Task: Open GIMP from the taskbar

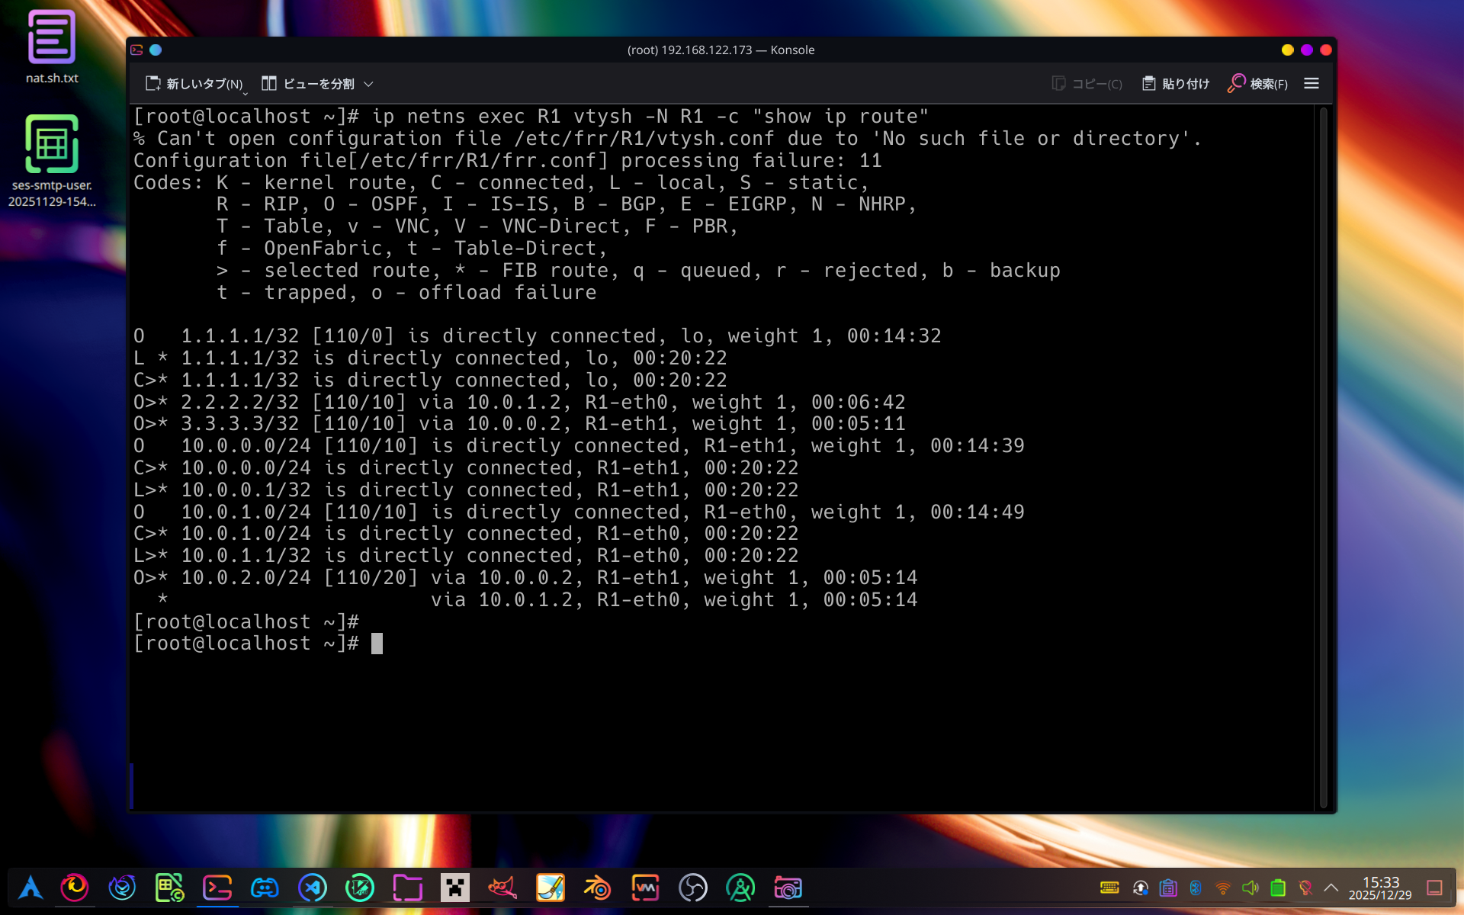Action: (x=502, y=888)
